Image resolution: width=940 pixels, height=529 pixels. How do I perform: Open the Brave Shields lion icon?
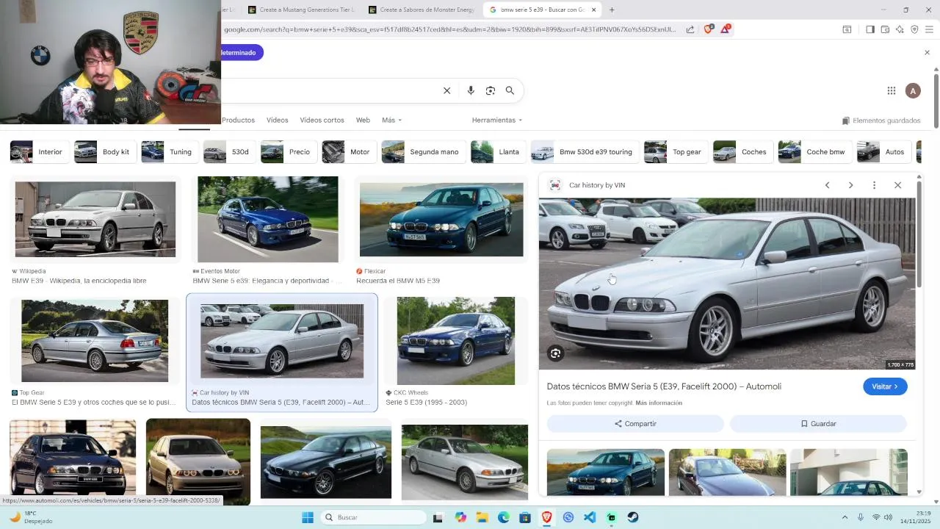point(709,29)
